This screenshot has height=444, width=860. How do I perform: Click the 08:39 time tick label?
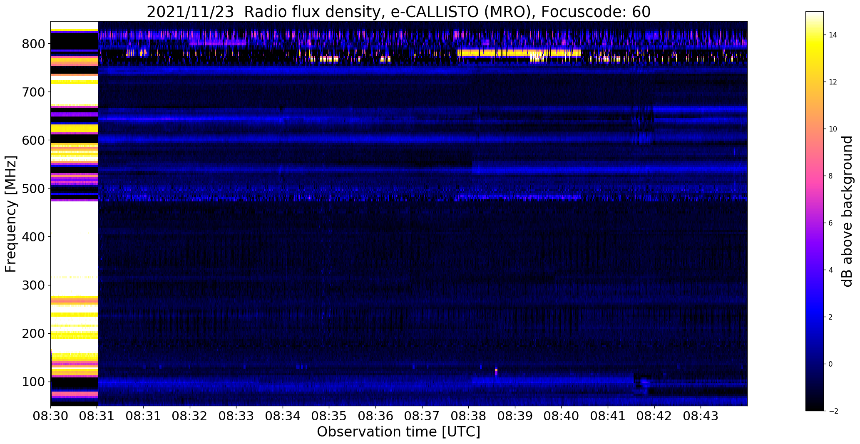click(x=515, y=416)
